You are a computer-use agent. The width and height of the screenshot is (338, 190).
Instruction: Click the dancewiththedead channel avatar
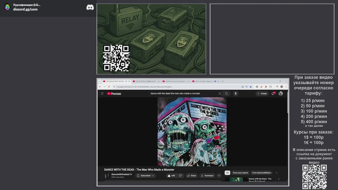pos(107,175)
